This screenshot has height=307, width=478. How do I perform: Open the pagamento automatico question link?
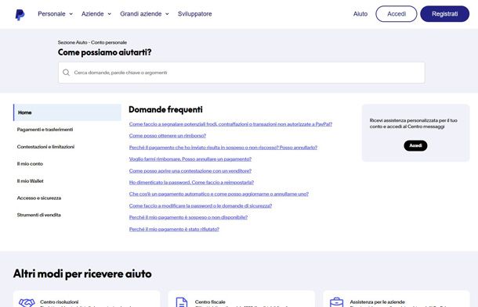219,194
